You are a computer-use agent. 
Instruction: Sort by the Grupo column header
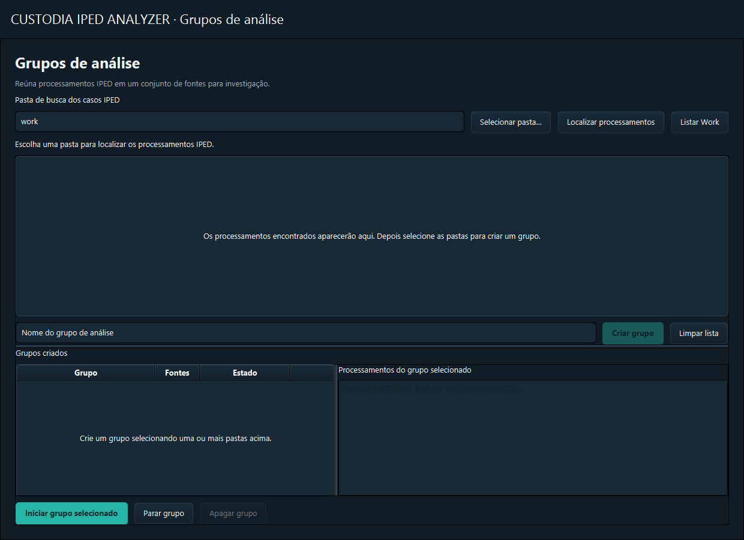click(x=86, y=373)
